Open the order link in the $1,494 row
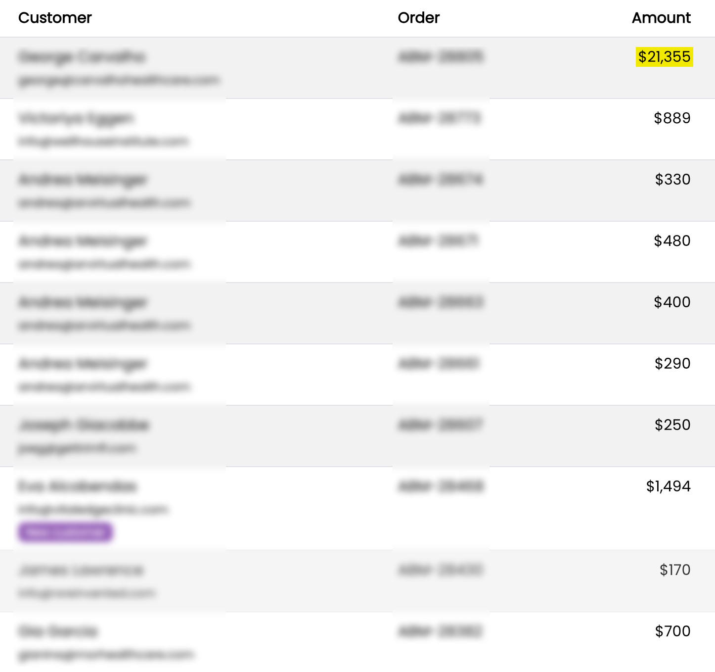 (x=441, y=486)
